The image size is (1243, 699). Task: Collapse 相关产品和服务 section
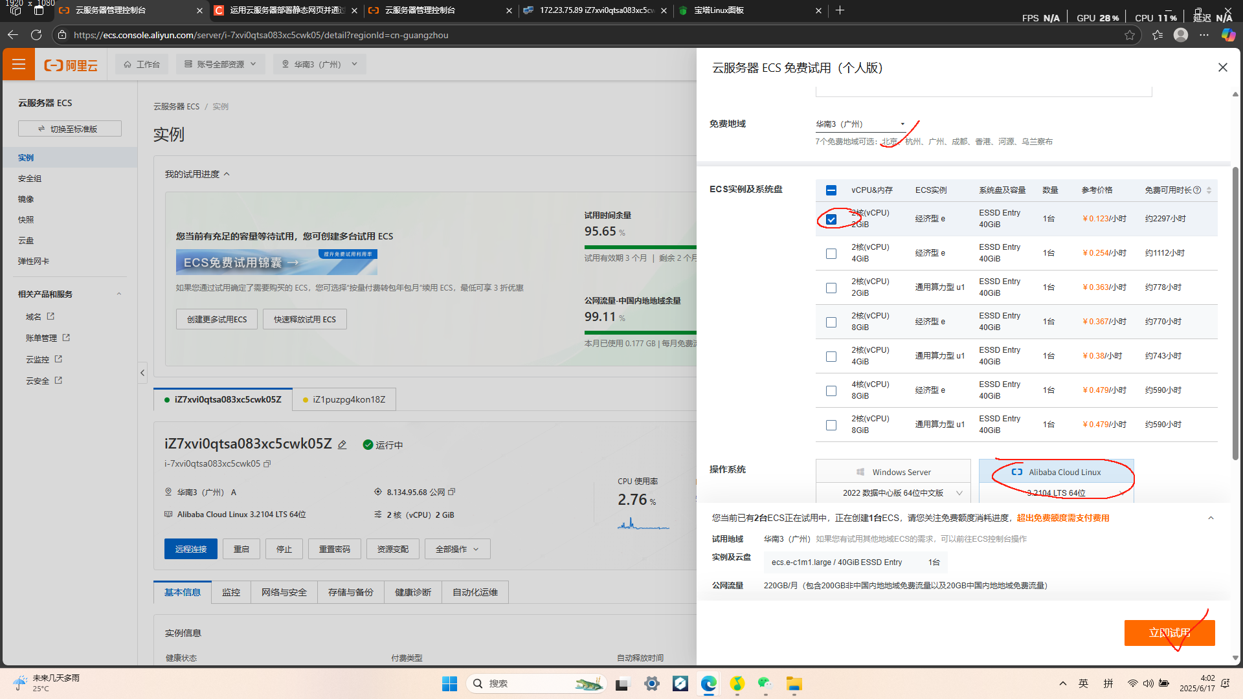coord(119,294)
